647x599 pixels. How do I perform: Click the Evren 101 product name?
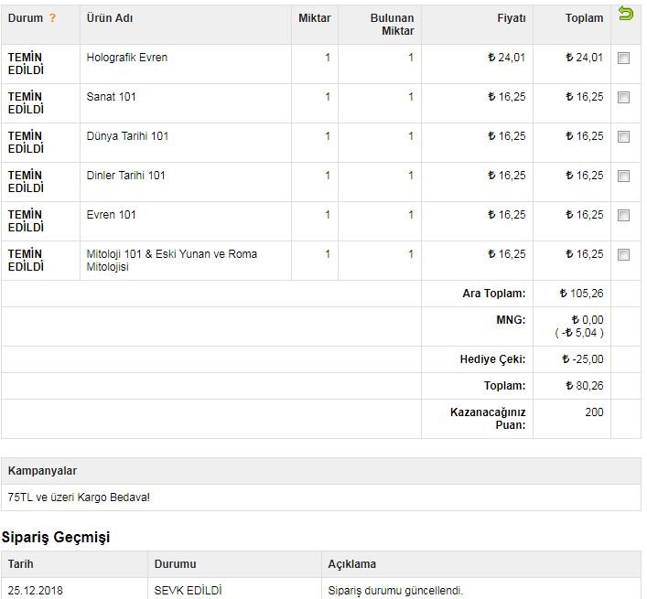pyautogui.click(x=111, y=215)
